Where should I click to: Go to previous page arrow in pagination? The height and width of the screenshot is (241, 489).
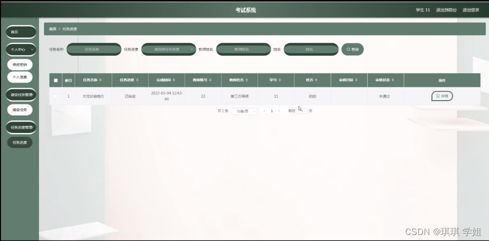click(264, 111)
